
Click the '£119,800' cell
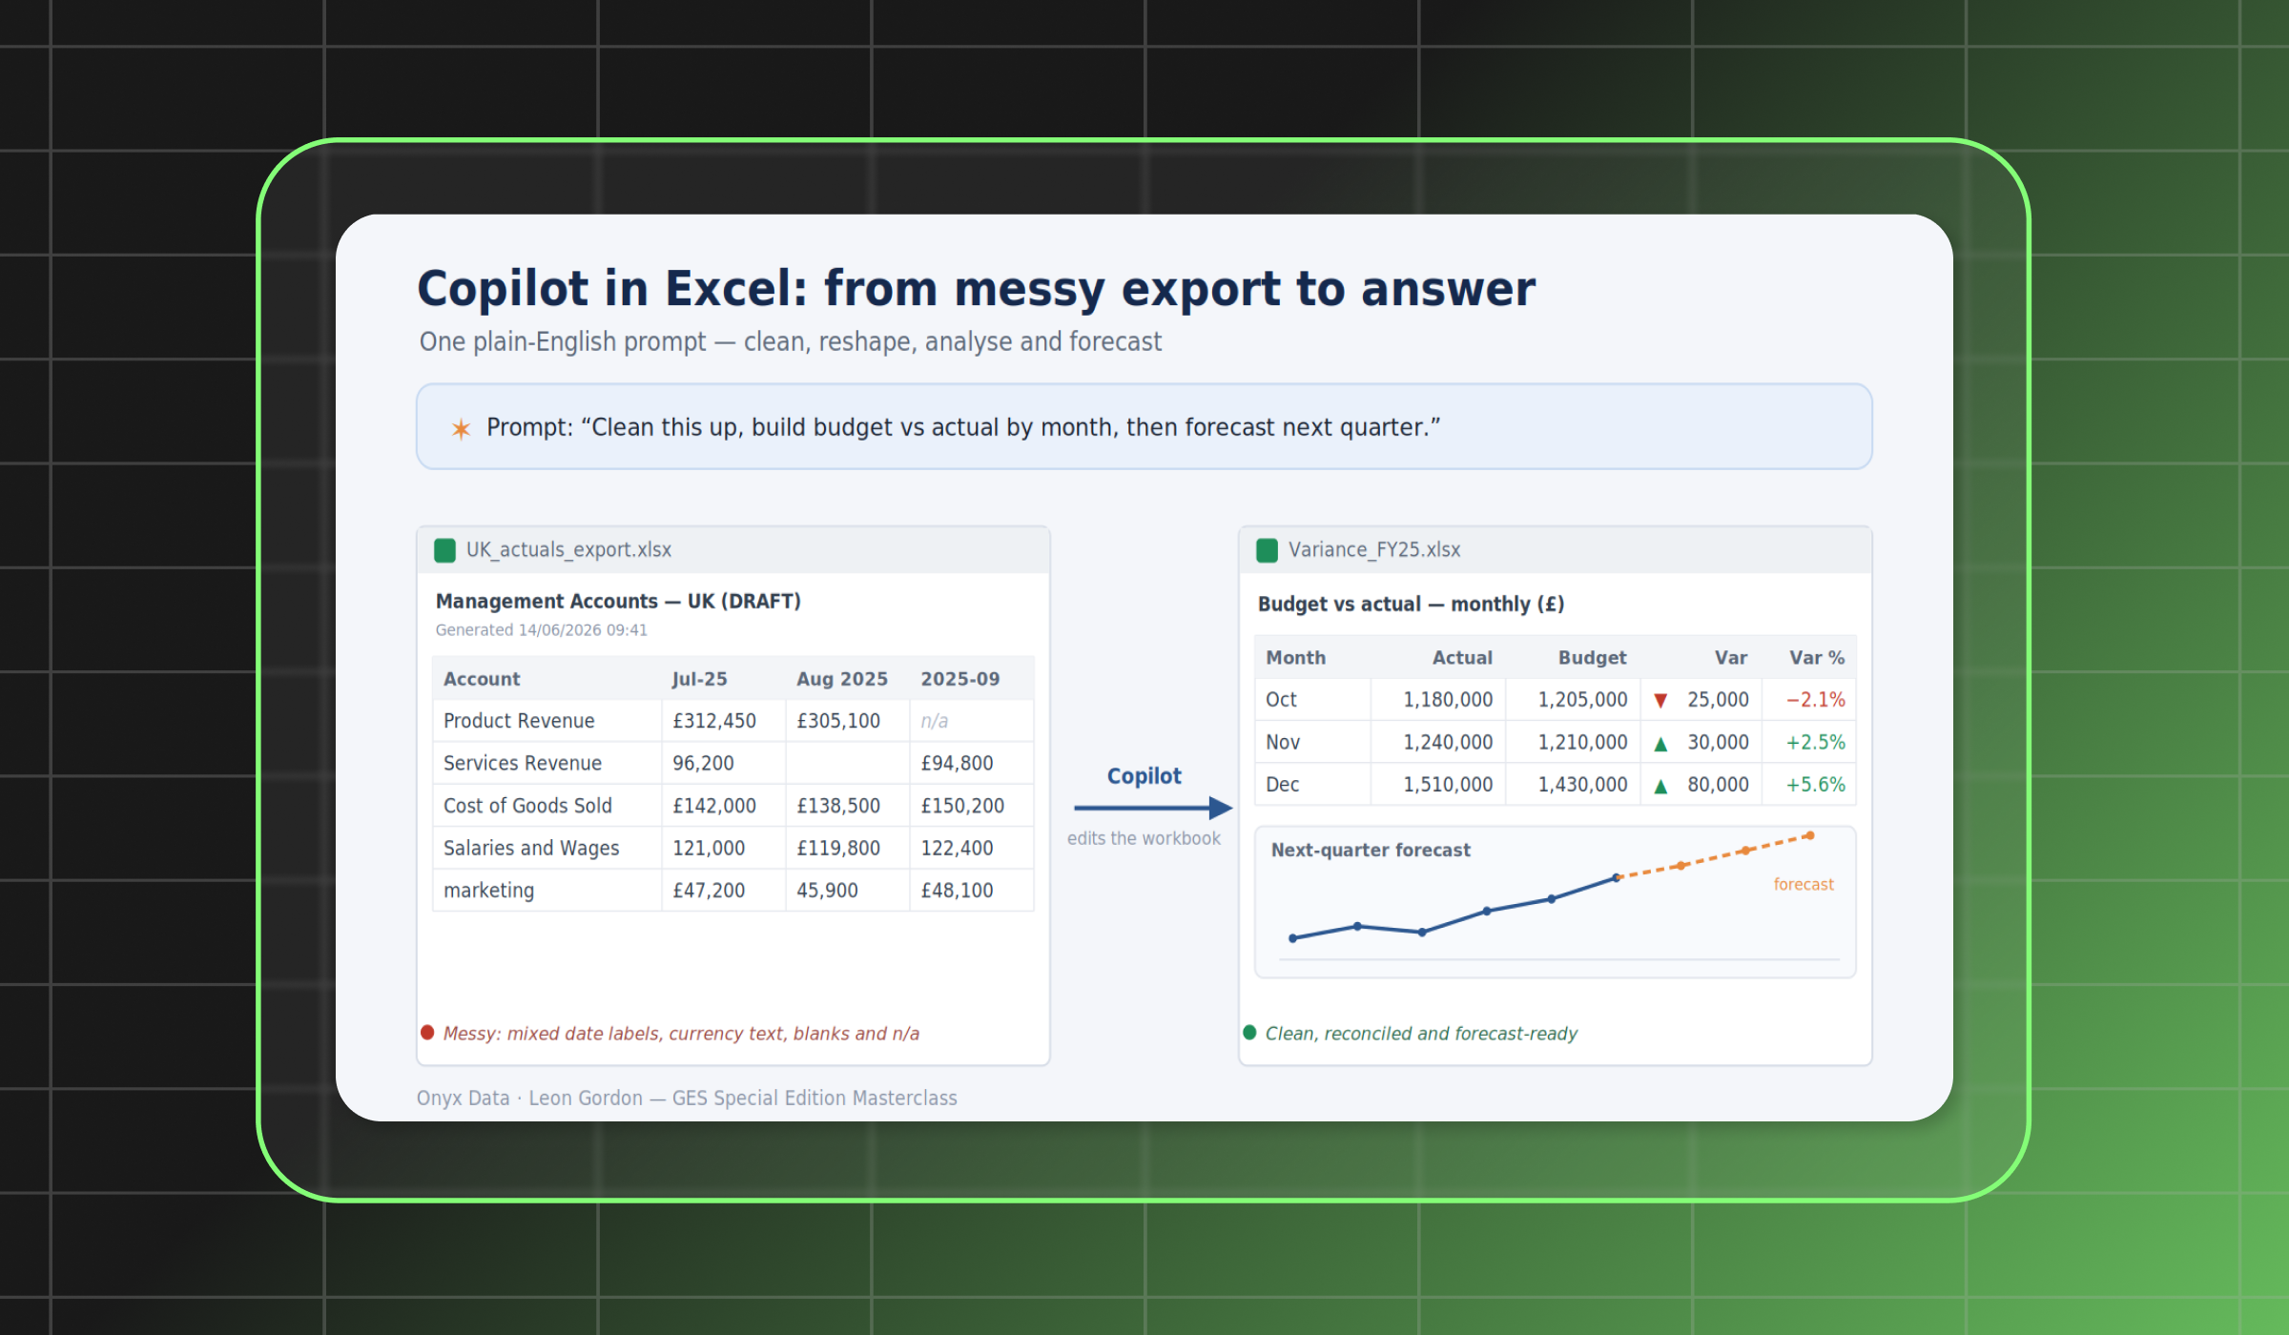click(848, 849)
